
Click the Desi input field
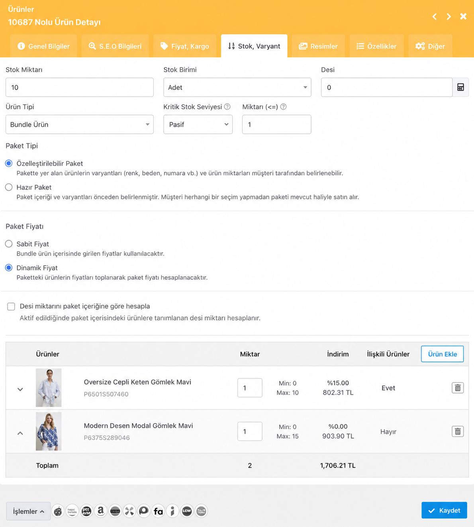click(x=387, y=87)
